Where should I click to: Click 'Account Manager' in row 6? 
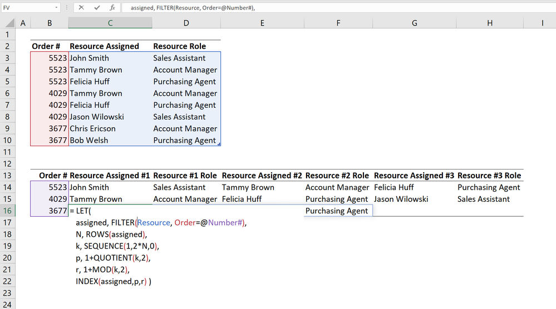click(185, 93)
